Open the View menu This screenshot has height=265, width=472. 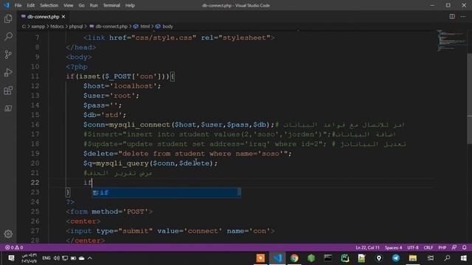(69, 5)
